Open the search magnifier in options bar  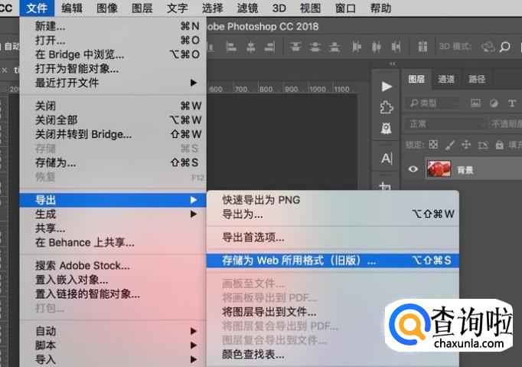[x=504, y=47]
